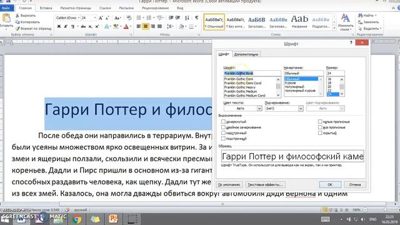Screen dimensions: 400x225
Task: Enable подстрочный (subscript) checkbox
Action: [223, 139]
